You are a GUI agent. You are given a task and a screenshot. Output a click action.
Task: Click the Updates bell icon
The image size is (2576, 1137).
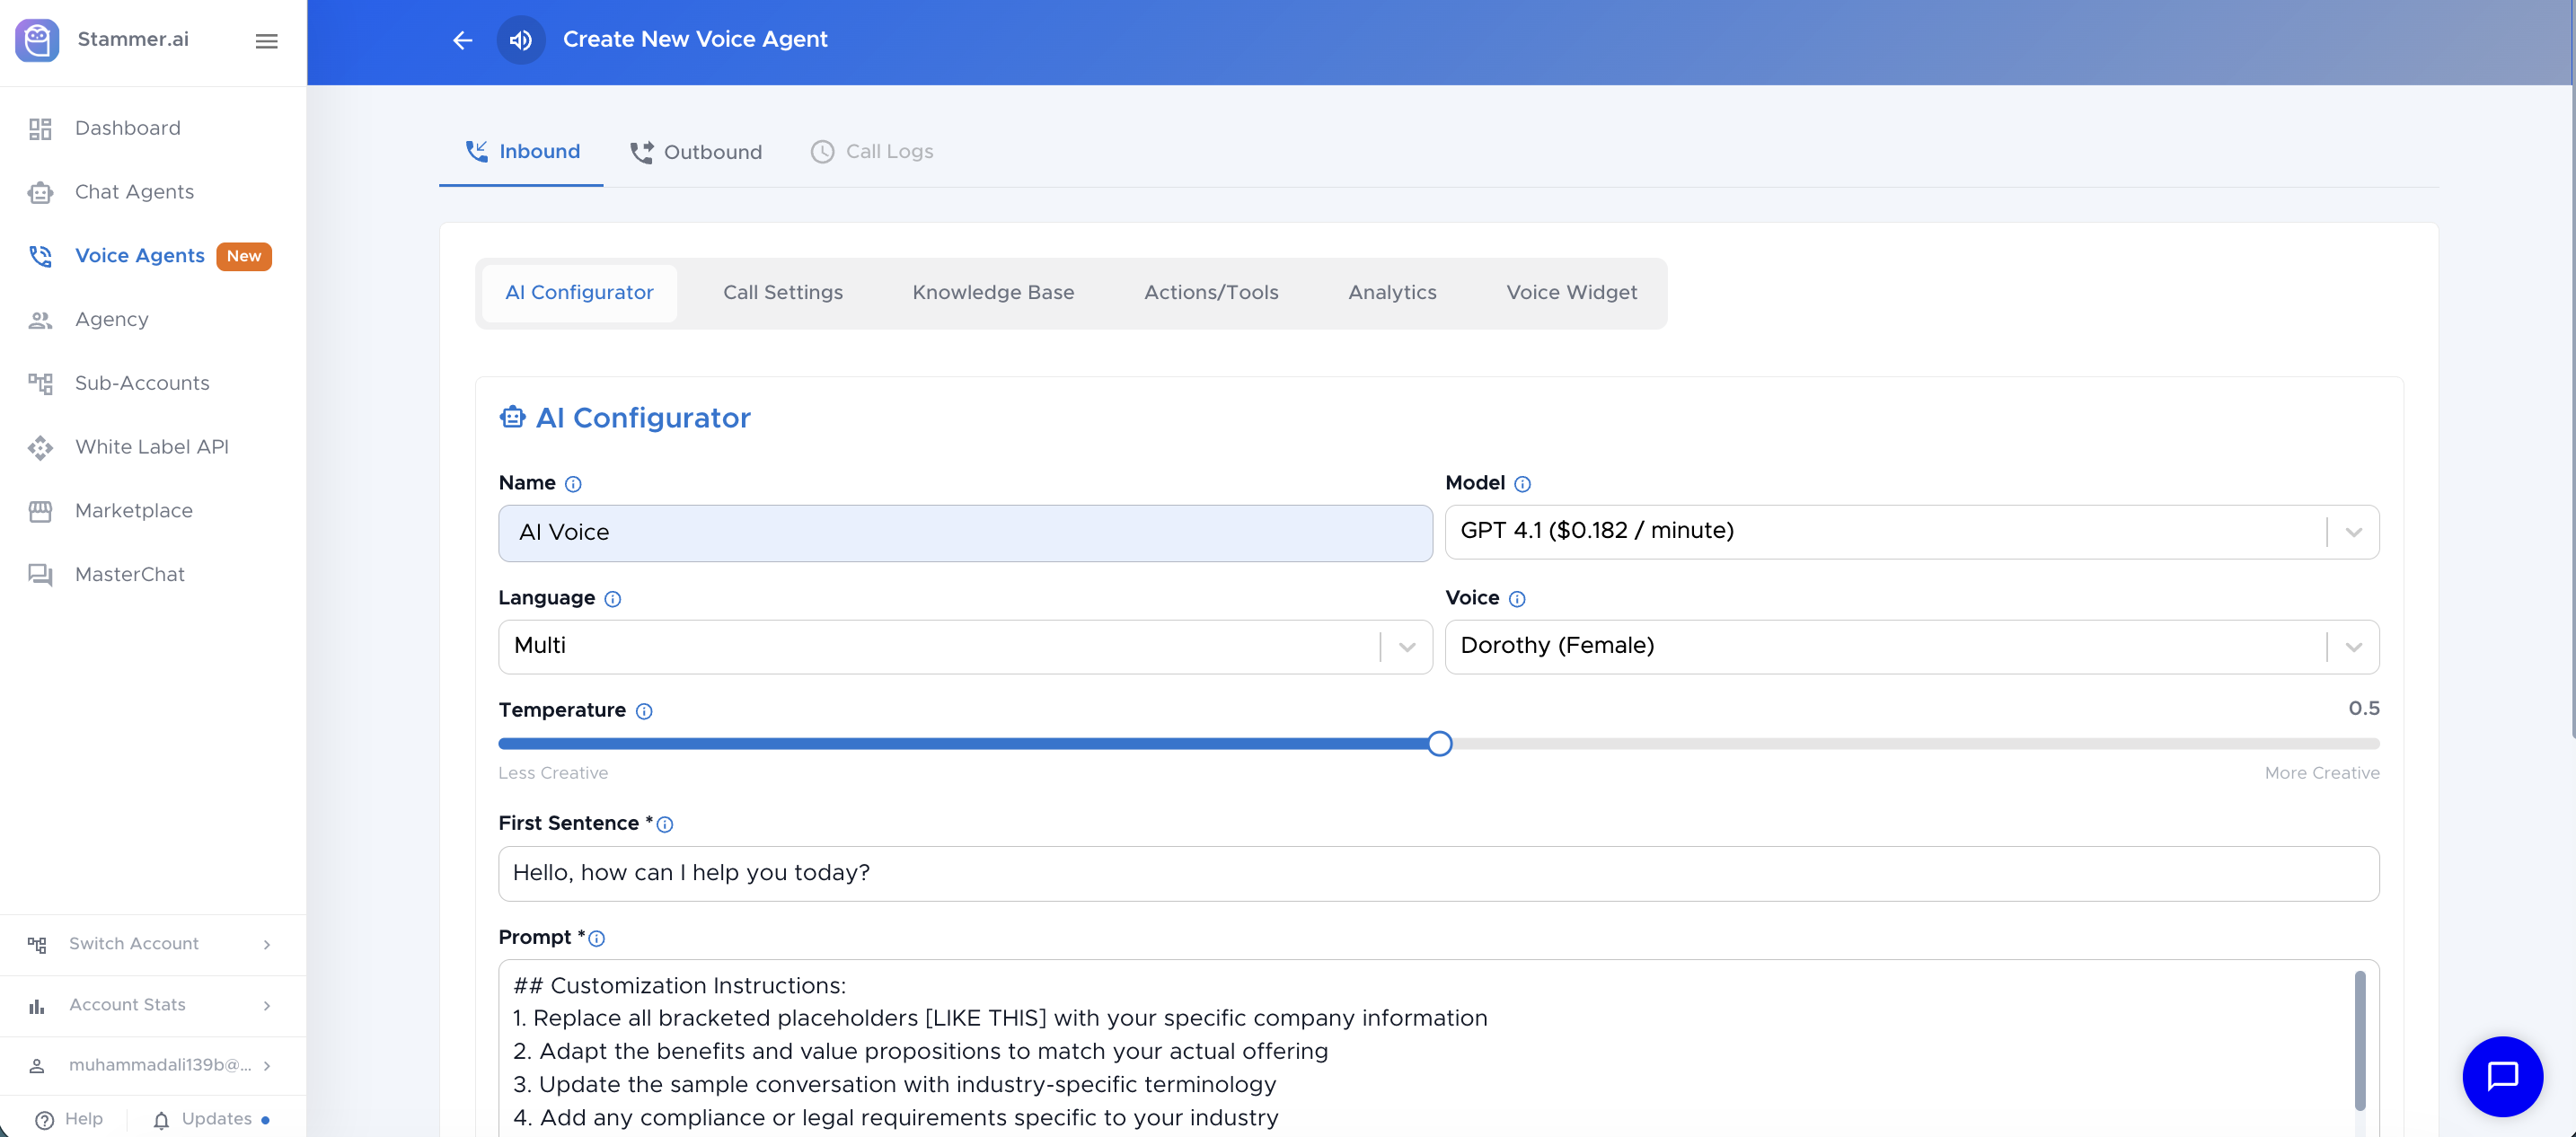161,1120
